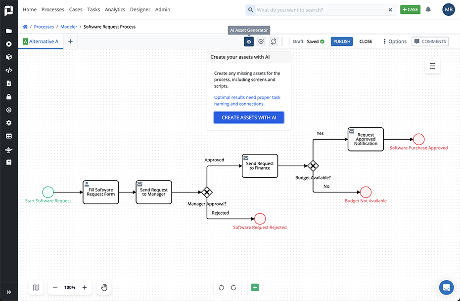This screenshot has width=460, height=301.
Task: Toggle the hand pan tool
Action: coord(104,287)
